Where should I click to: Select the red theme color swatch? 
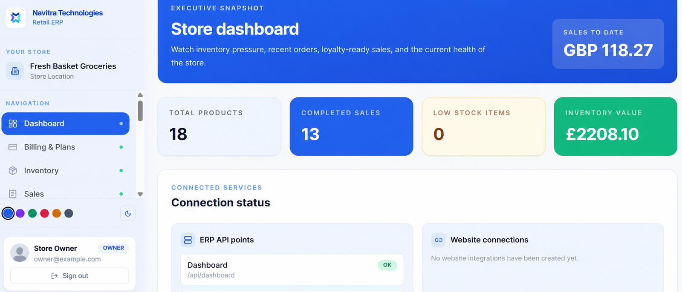point(44,213)
